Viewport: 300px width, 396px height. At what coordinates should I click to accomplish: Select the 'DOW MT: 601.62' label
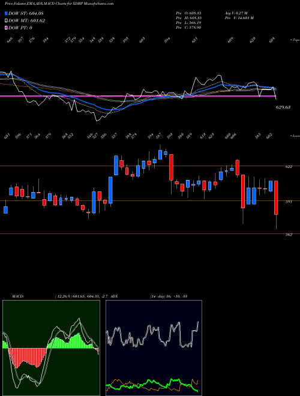point(27,21)
